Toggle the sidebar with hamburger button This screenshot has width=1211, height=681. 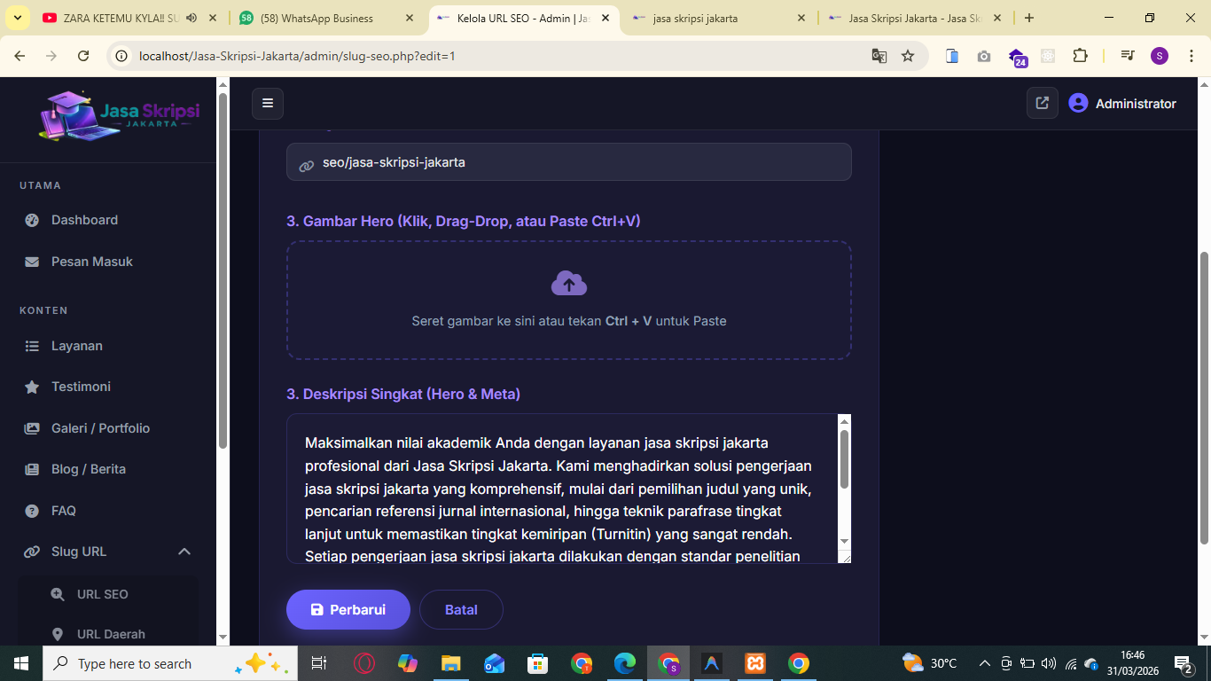tap(267, 103)
